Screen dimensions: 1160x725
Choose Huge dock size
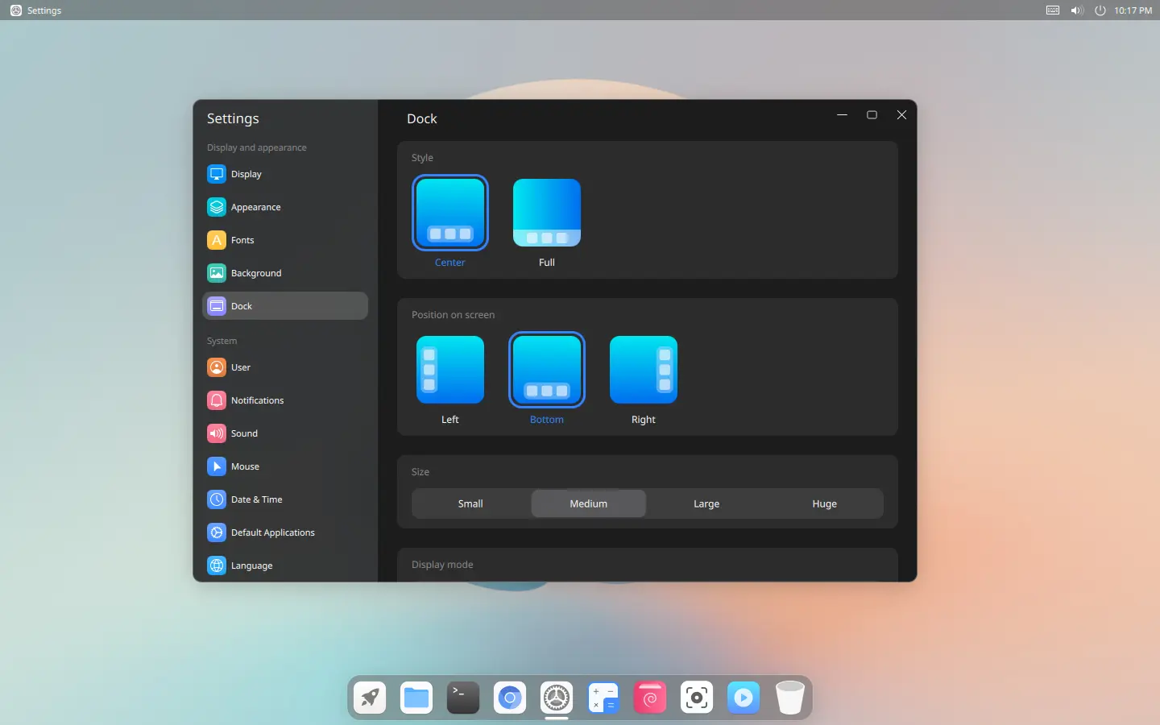[x=824, y=503]
